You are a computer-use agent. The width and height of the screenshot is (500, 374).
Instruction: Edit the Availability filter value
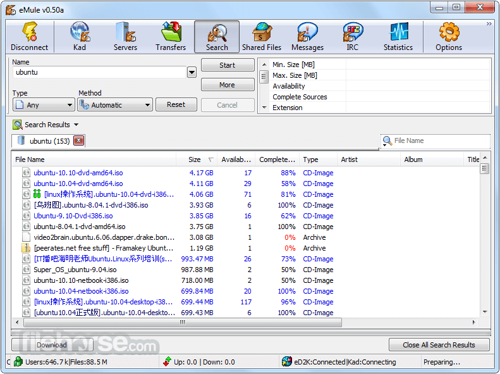tap(418, 86)
